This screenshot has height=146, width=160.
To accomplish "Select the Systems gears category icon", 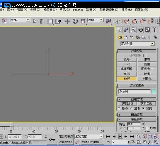I will tap(155, 37).
